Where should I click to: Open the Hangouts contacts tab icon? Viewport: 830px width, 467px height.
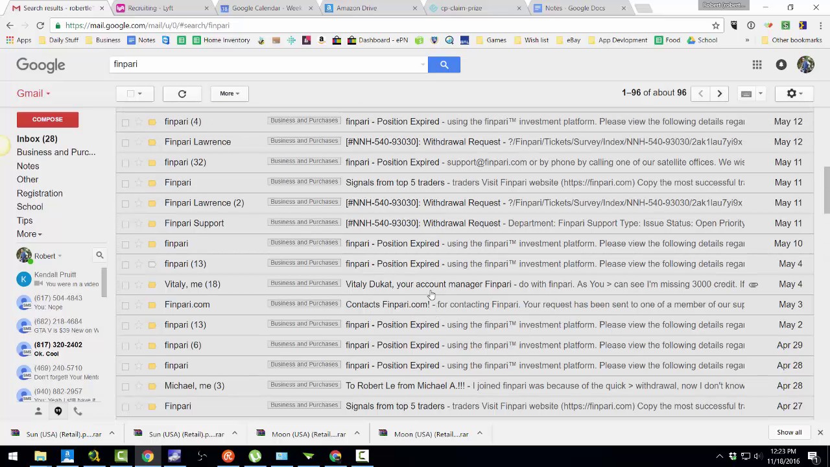coord(38,411)
